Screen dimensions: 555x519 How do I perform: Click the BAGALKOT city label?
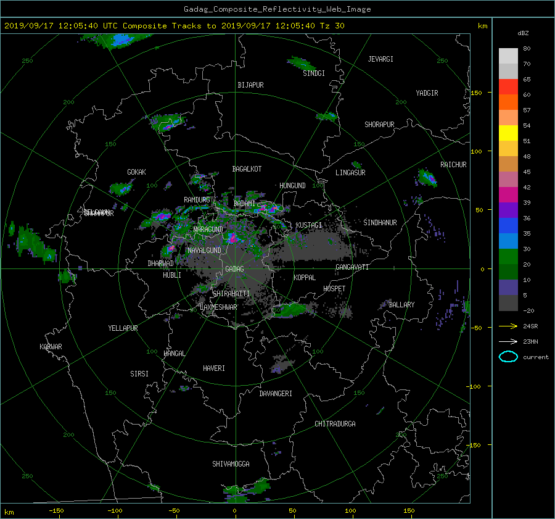click(247, 169)
